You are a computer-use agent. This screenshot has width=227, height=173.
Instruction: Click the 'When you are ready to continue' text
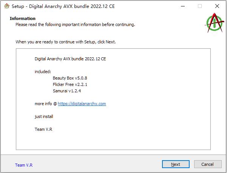[x=66, y=42]
